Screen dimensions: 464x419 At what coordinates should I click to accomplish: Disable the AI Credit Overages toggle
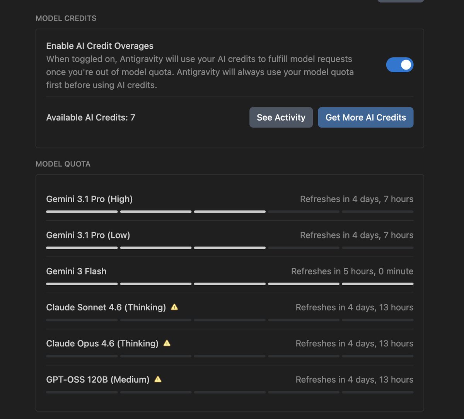point(400,65)
